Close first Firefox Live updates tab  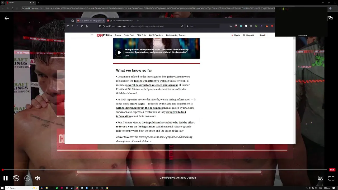pyautogui.click(x=104, y=21)
